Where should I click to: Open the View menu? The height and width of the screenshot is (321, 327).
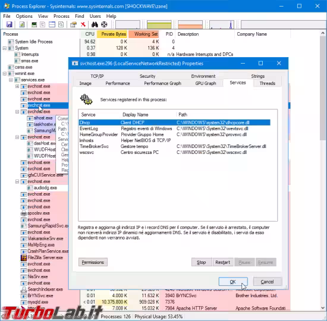[43, 16]
